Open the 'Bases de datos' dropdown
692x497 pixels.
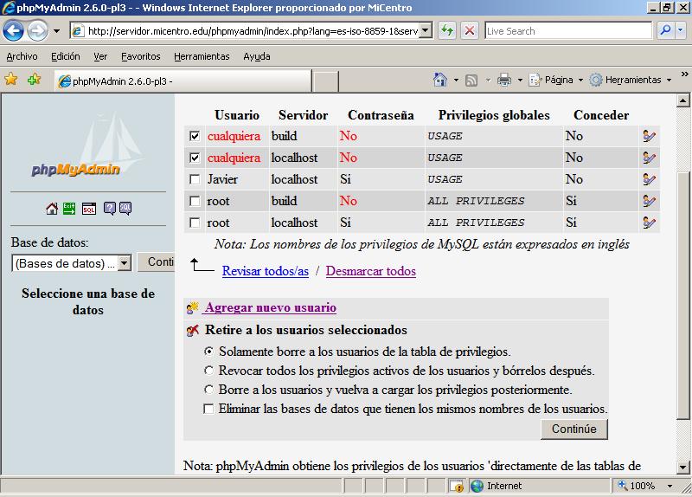point(124,262)
